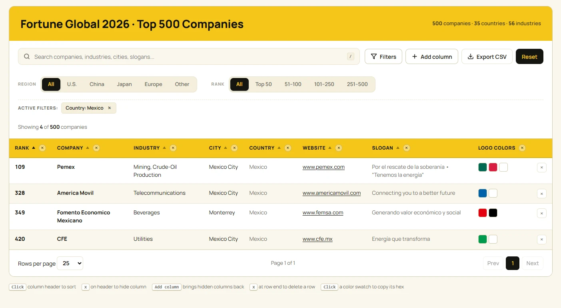
Task: Select the Japan region filter
Action: coord(124,84)
